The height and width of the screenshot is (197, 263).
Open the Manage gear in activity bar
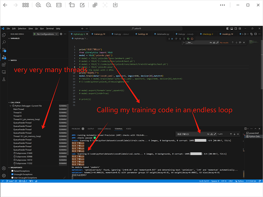[4, 176]
